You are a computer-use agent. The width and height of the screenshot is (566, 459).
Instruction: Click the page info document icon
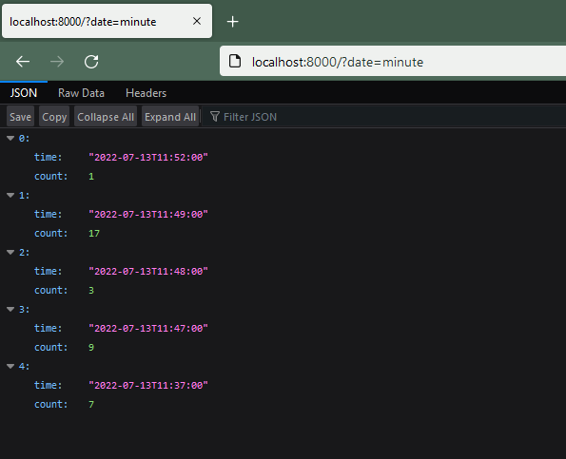point(235,62)
